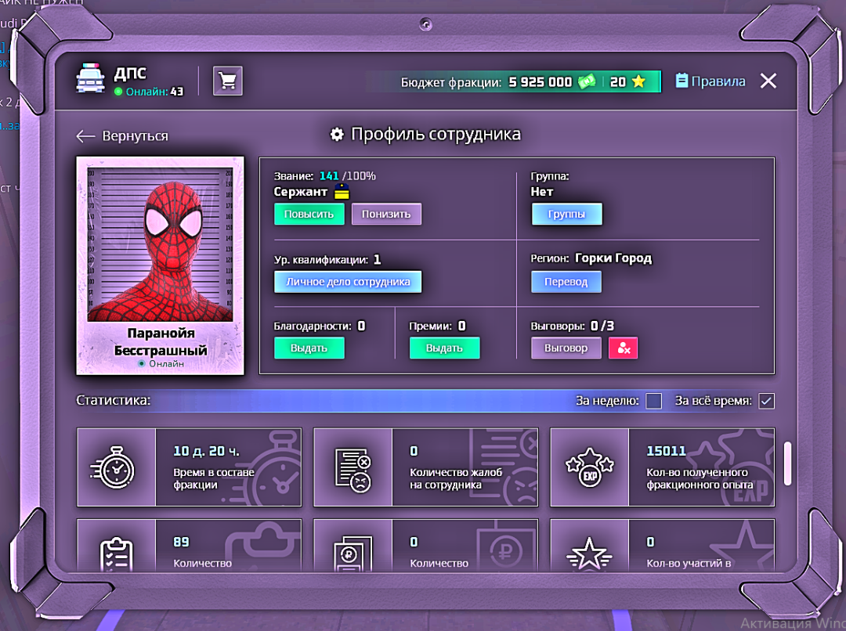
Task: Open the Группы selection button
Action: pos(566,215)
